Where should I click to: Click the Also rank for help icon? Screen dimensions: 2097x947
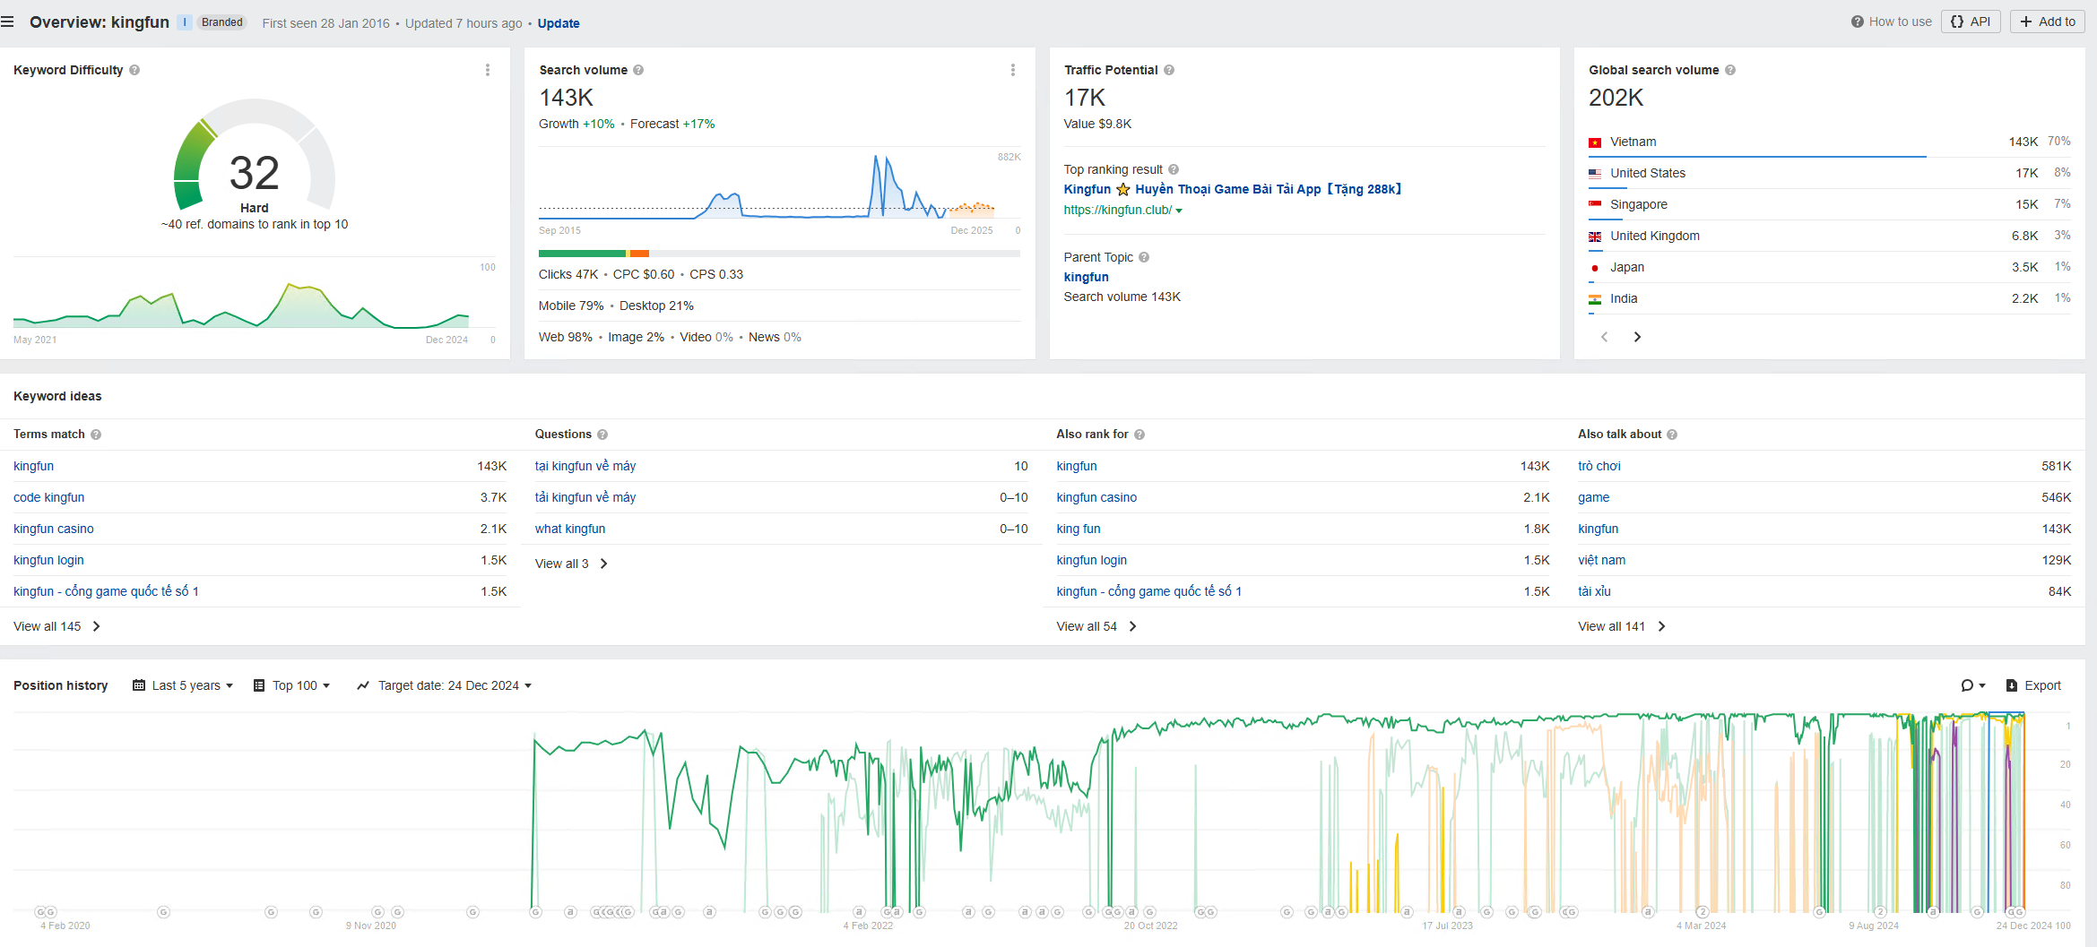1139,435
